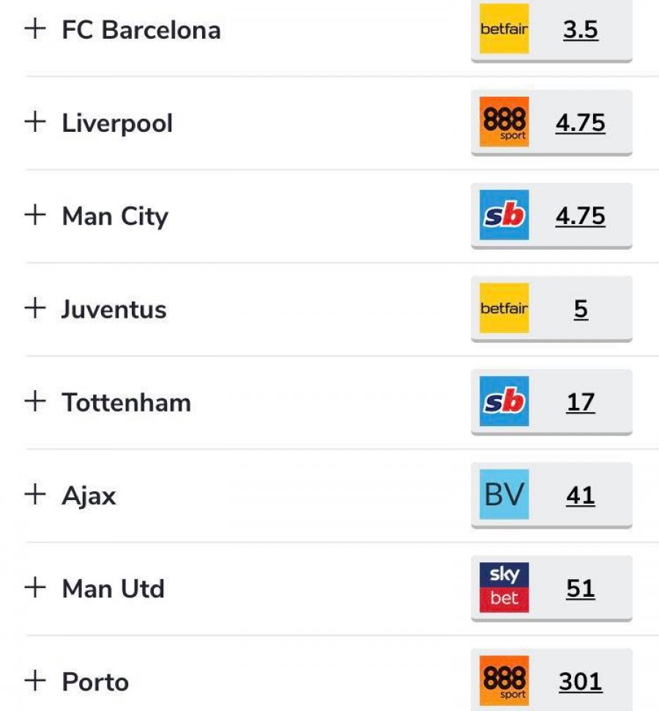
Task: Click the Man Utd team name
Action: pyautogui.click(x=113, y=589)
